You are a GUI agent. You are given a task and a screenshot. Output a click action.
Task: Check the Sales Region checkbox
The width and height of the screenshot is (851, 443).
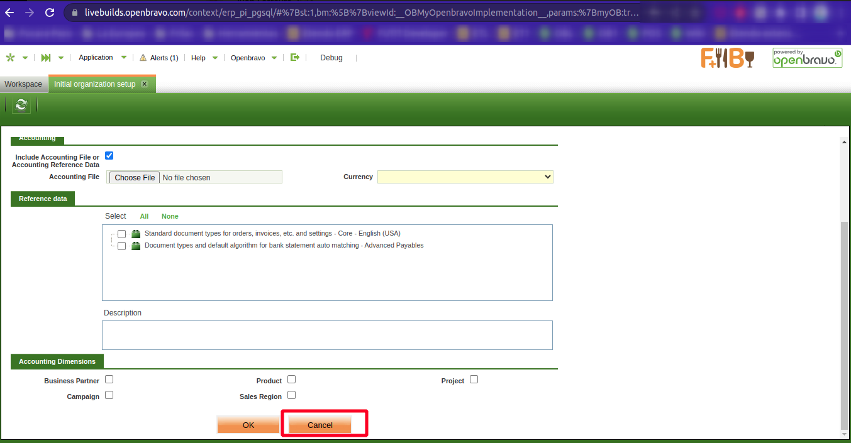click(x=292, y=396)
